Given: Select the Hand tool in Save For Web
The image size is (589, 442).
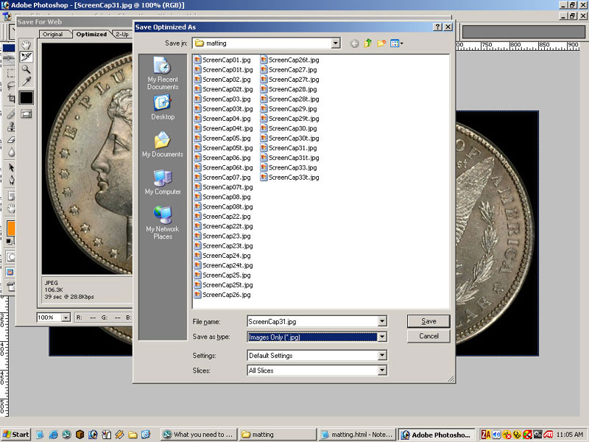Looking at the screenshot, I should (27, 45).
